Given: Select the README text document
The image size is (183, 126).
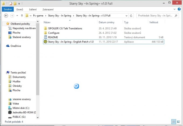Looking at the screenshot, I should 53,37.
